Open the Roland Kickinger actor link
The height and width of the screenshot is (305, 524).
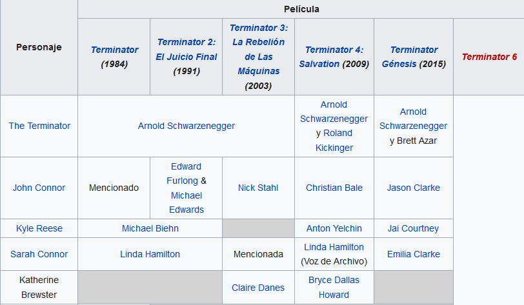coord(334,141)
